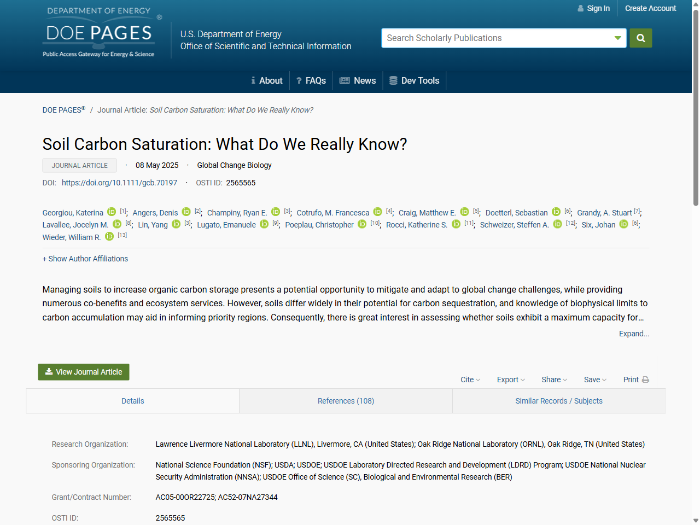Click the info icon next to About
The height and width of the screenshot is (525, 700).
pyautogui.click(x=253, y=80)
